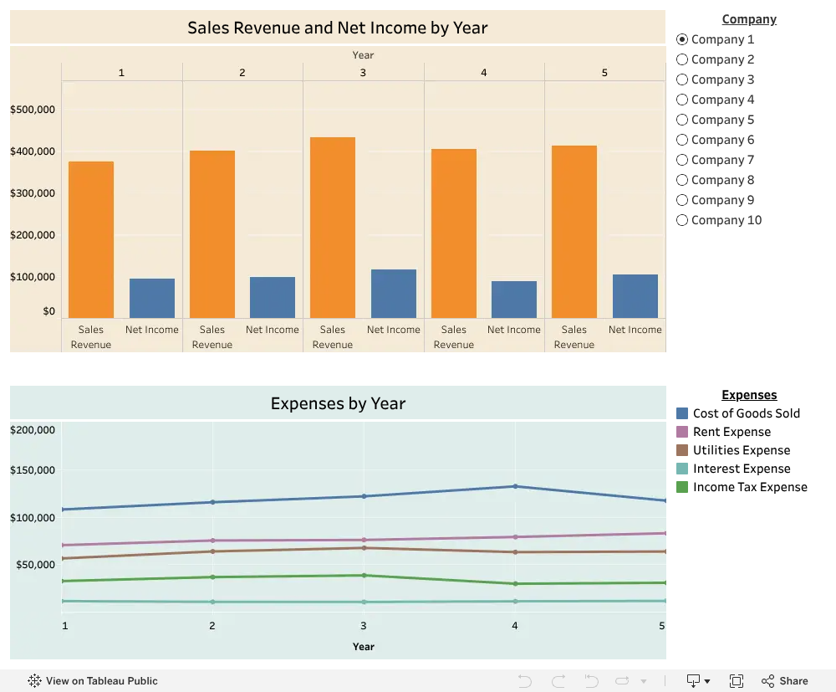This screenshot has height=692, width=836.
Task: Click the Refresh/forward replay icon
Action: (622, 681)
